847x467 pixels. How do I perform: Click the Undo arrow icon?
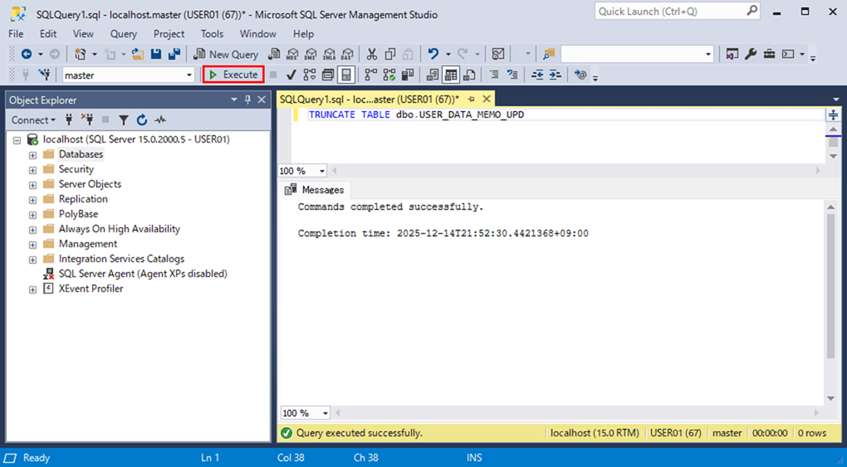433,55
